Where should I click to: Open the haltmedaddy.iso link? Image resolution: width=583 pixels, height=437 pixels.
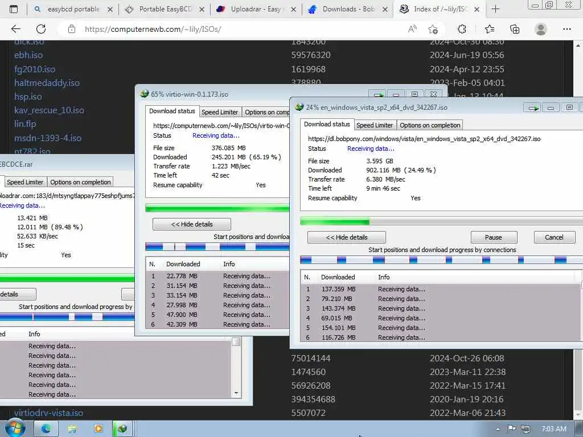(47, 83)
